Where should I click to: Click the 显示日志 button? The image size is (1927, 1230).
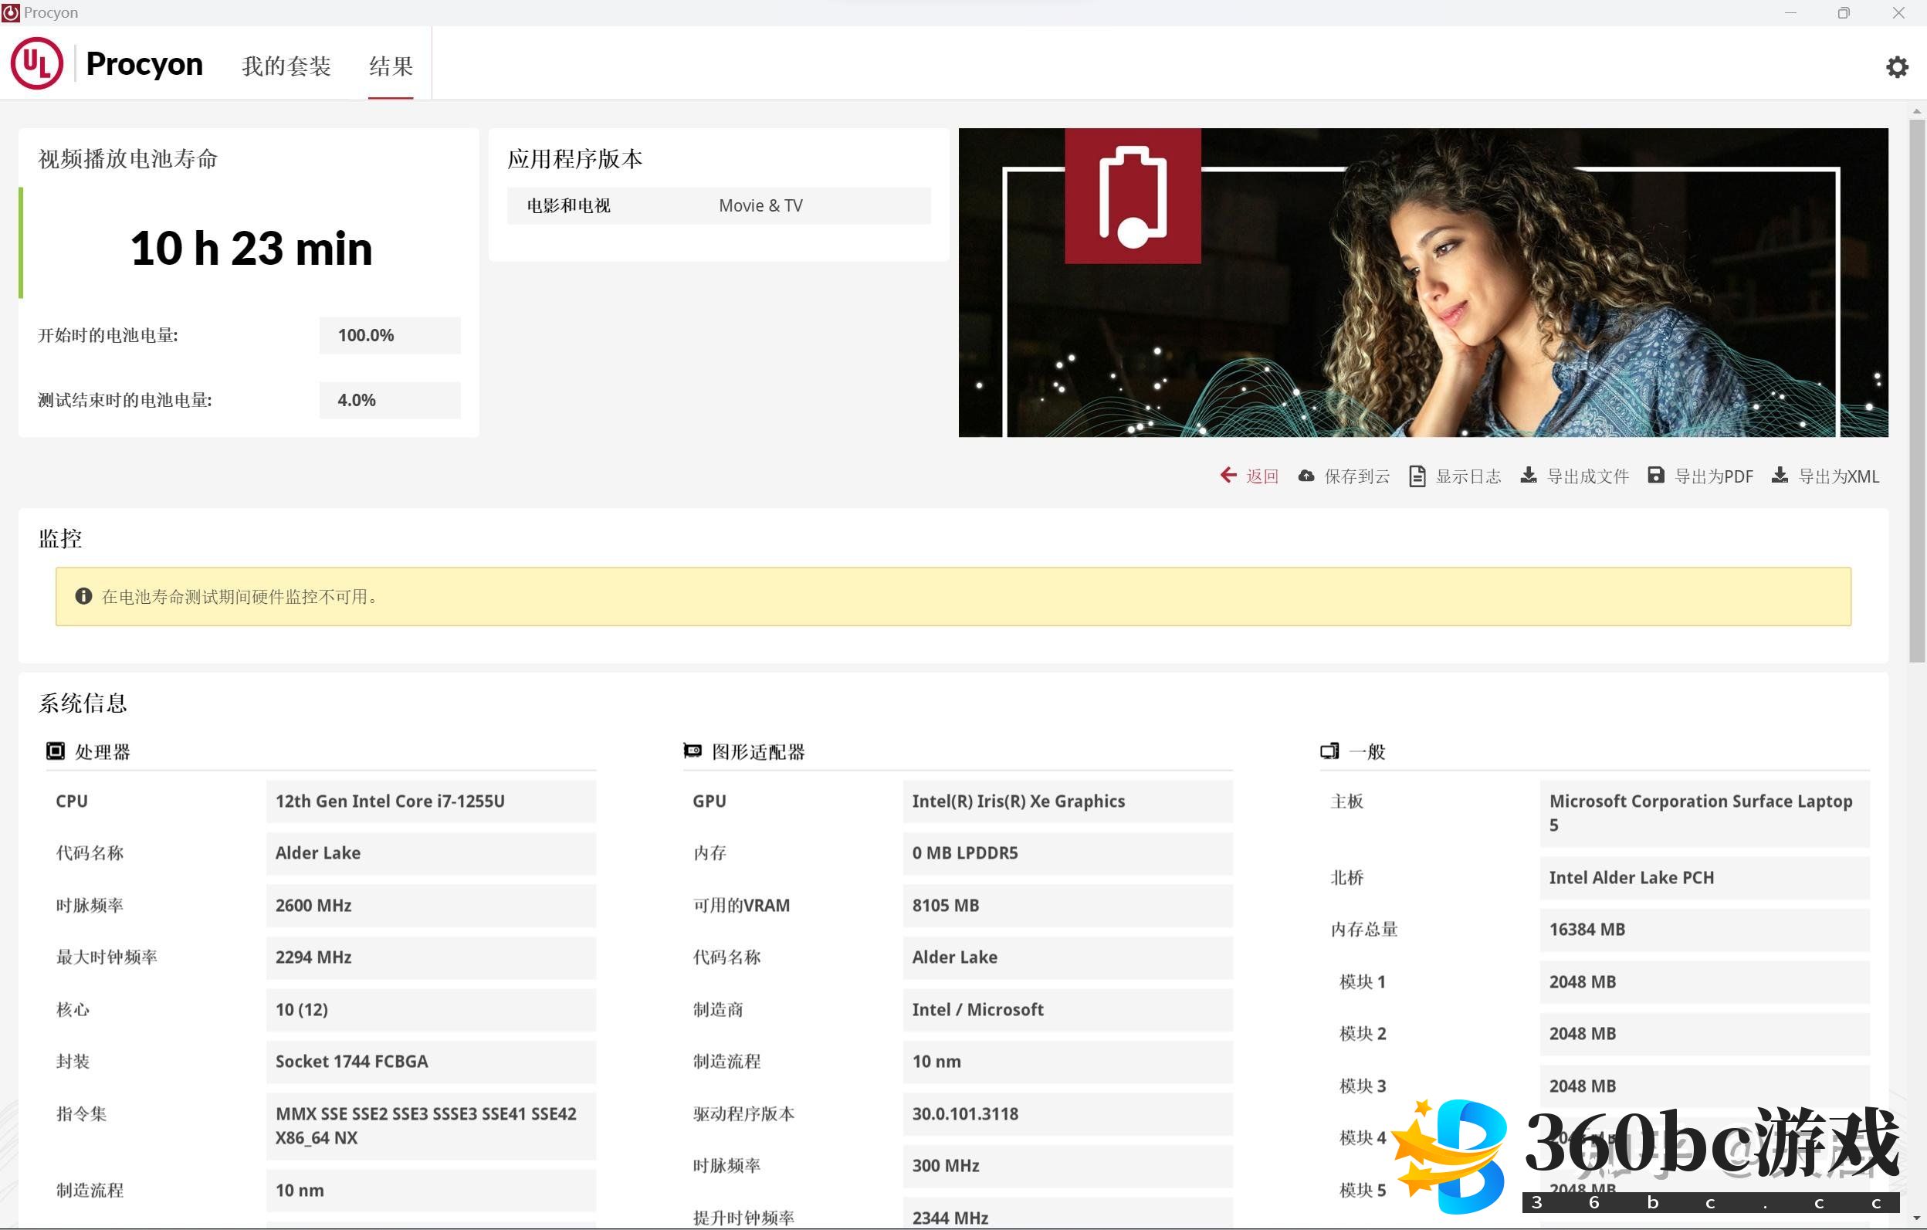[1468, 476]
